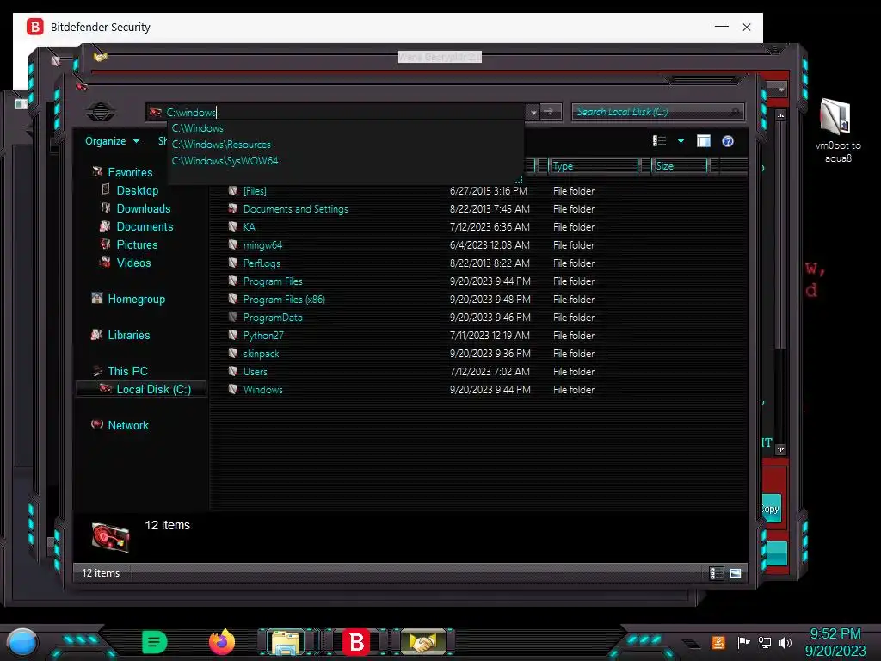This screenshot has height=661, width=881.
Task: Open Bitdefender from the taskbar
Action: [x=356, y=642]
